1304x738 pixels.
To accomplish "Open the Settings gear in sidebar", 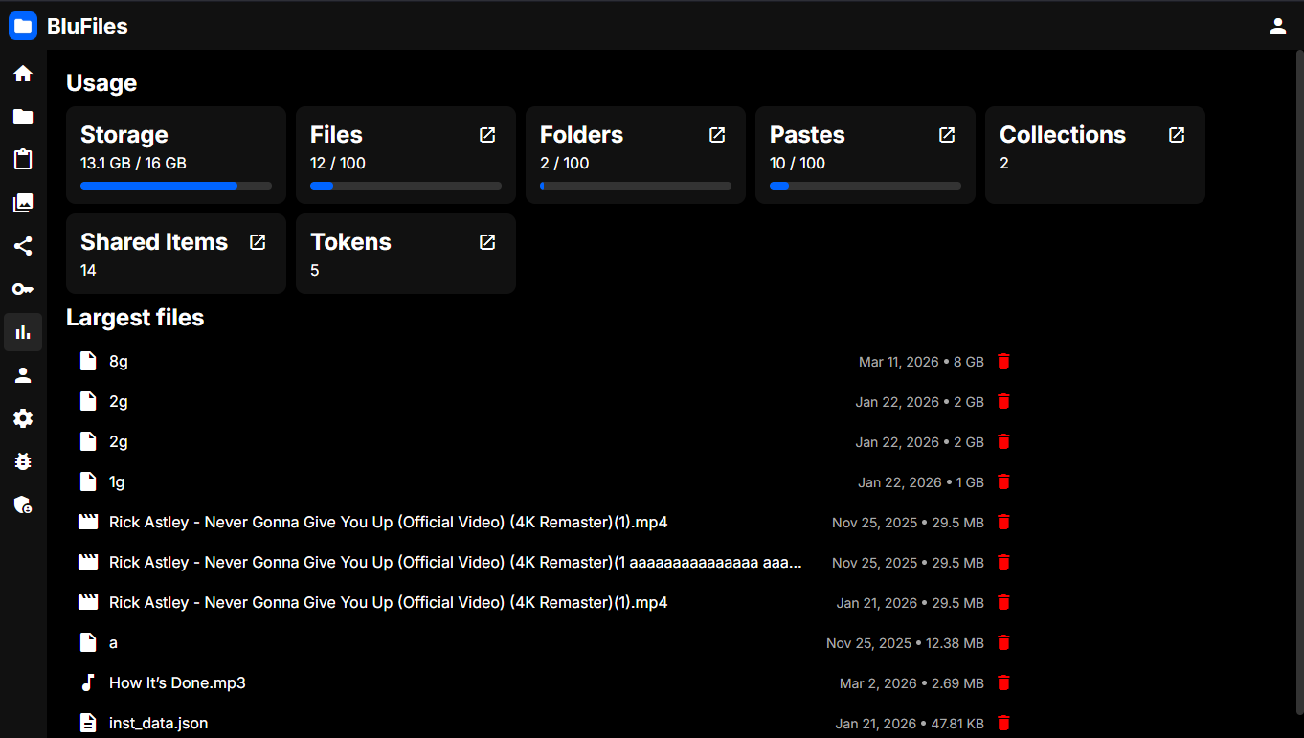I will [23, 418].
